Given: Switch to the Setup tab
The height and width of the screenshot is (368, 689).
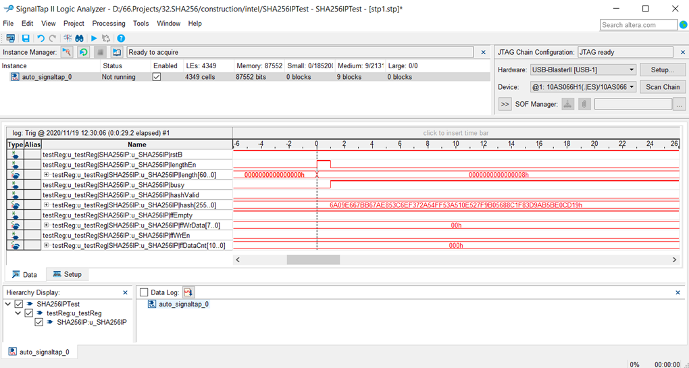Looking at the screenshot, I should [68, 274].
